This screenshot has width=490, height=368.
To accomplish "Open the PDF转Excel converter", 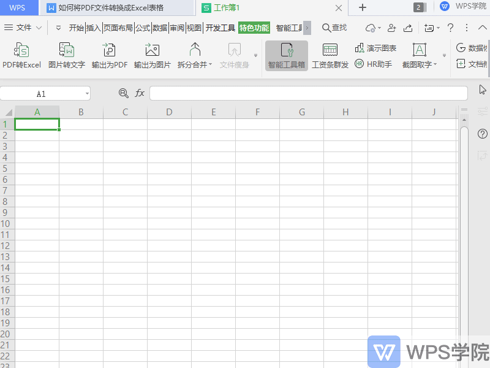I will (x=22, y=56).
